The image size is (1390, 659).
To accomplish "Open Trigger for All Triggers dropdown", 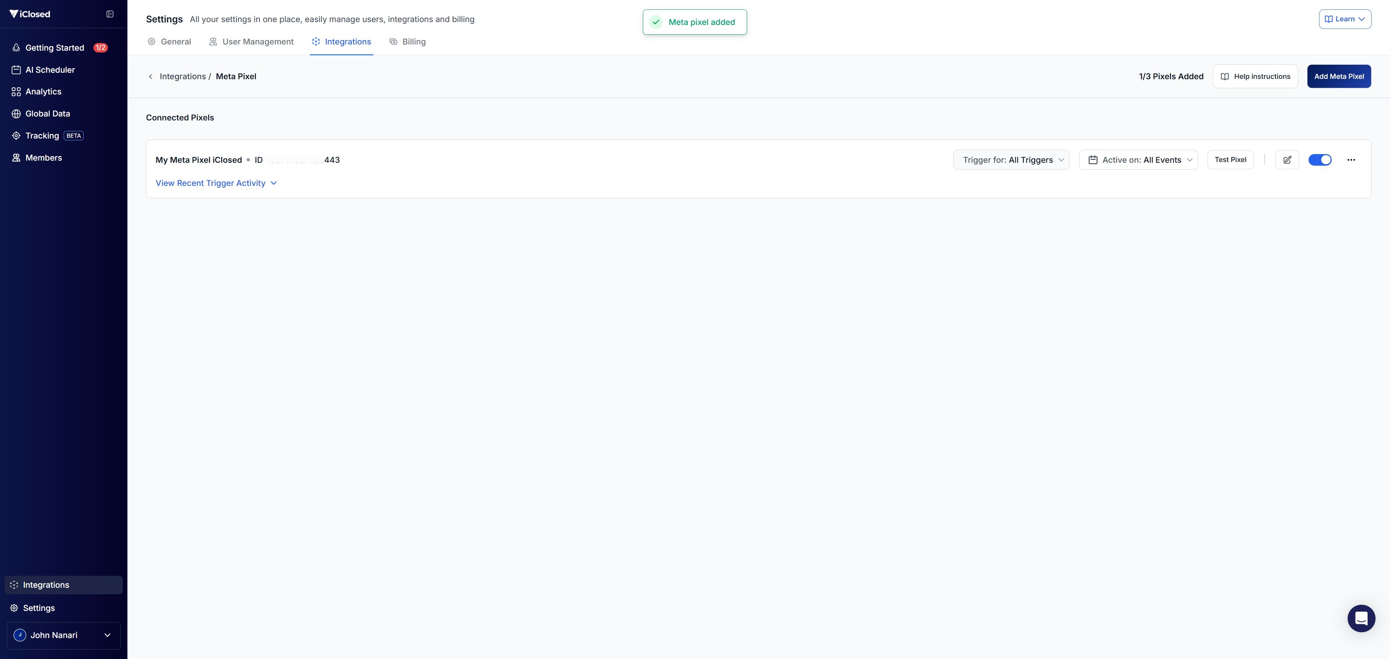I will coord(1011,160).
